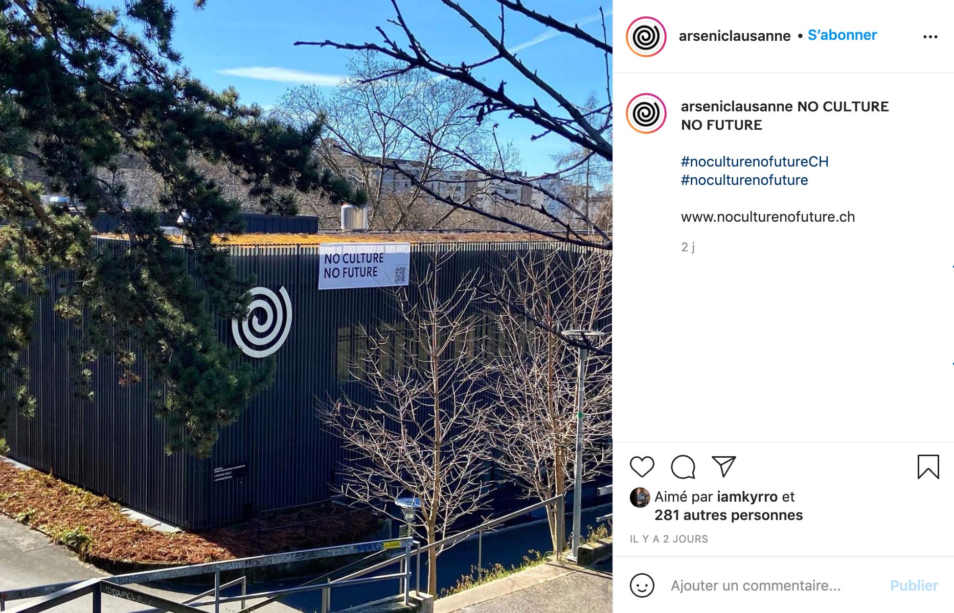Click the Publier comment button
Screen dimensions: 954x613
pyautogui.click(x=914, y=585)
